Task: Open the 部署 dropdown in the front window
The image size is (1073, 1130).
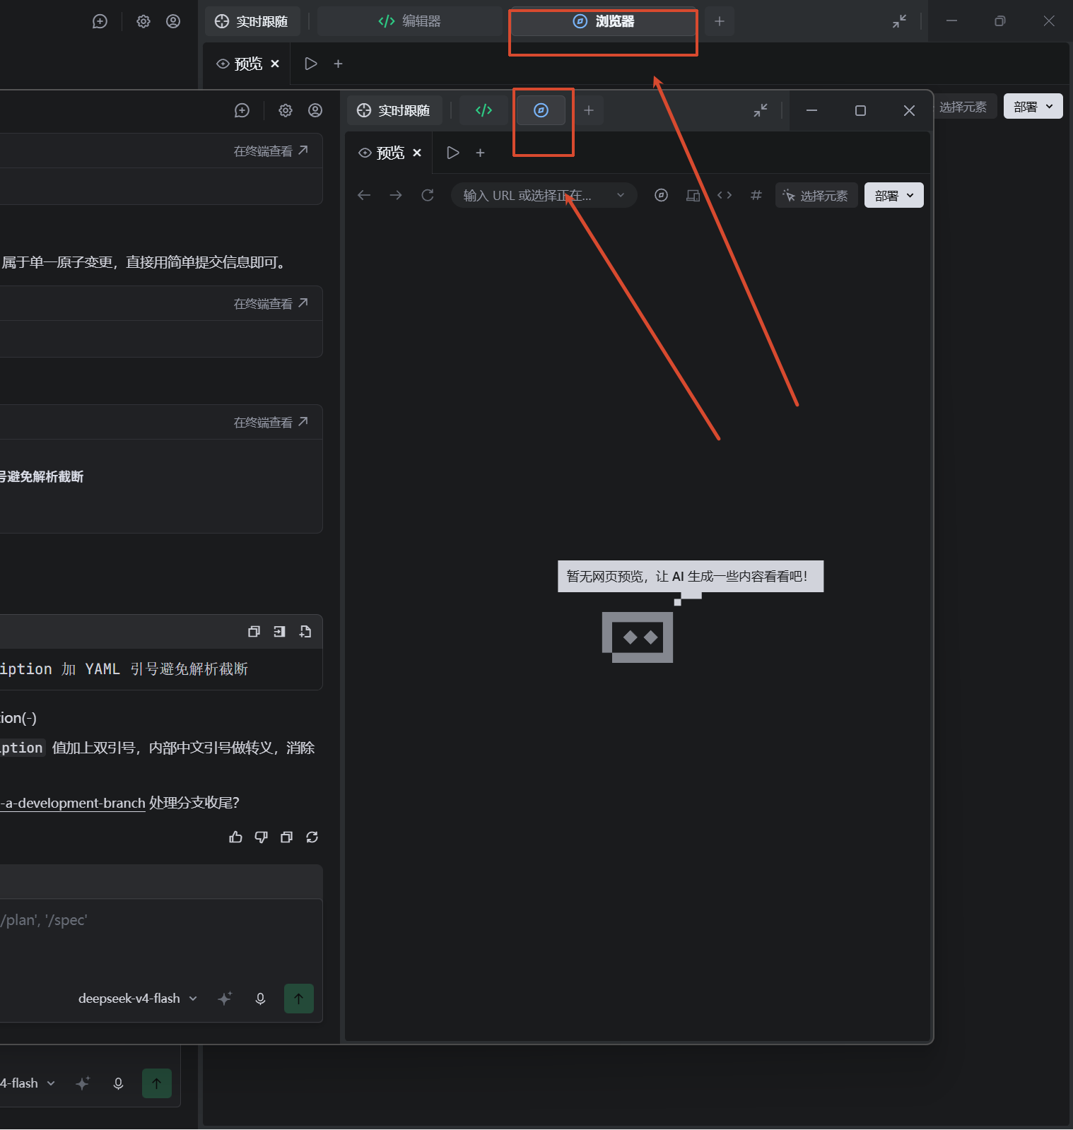Action: click(x=894, y=195)
